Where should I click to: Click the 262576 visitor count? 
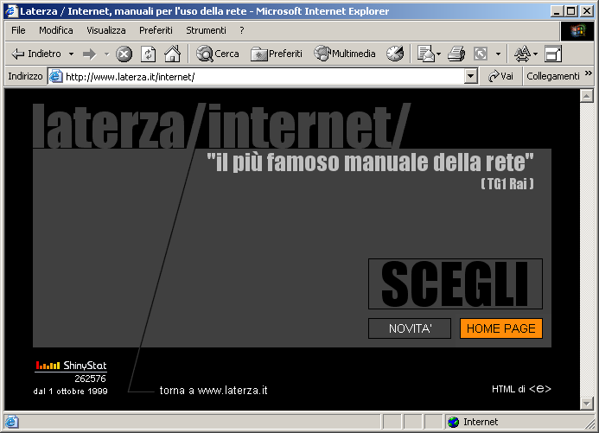90,379
